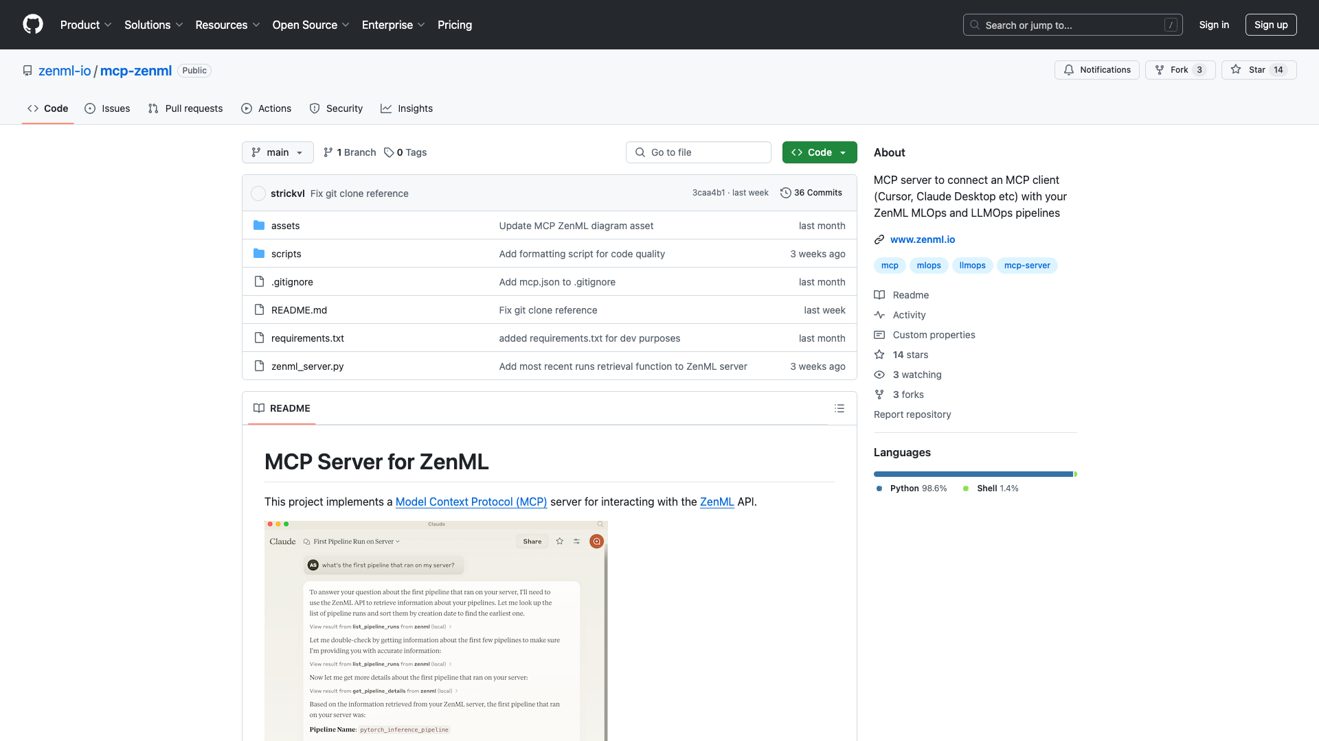View commit history via the clock icon
Image resolution: width=1319 pixels, height=741 pixels.
(786, 193)
